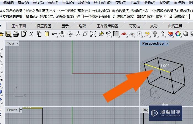The height and width of the screenshot is (124, 193).
Task: Click 上次选取的边缘(R) in command history line
Action: click(x=164, y=11)
